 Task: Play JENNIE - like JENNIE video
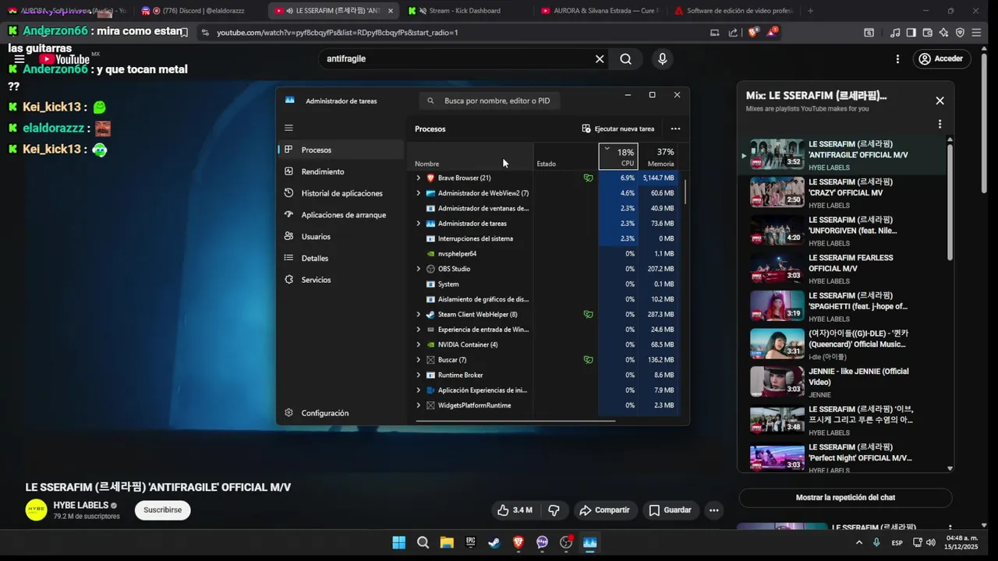click(847, 382)
